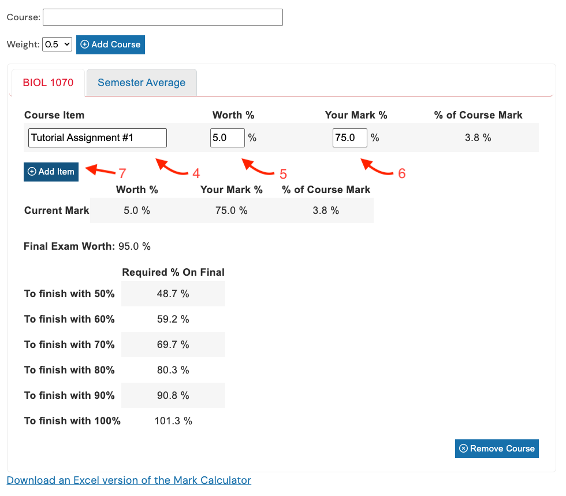This screenshot has width=566, height=496.
Task: Select the Required % On Final header
Action: tap(173, 272)
